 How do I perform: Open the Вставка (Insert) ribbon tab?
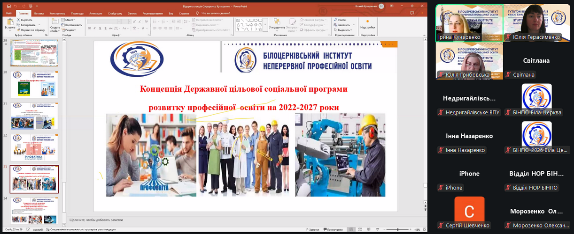point(39,14)
